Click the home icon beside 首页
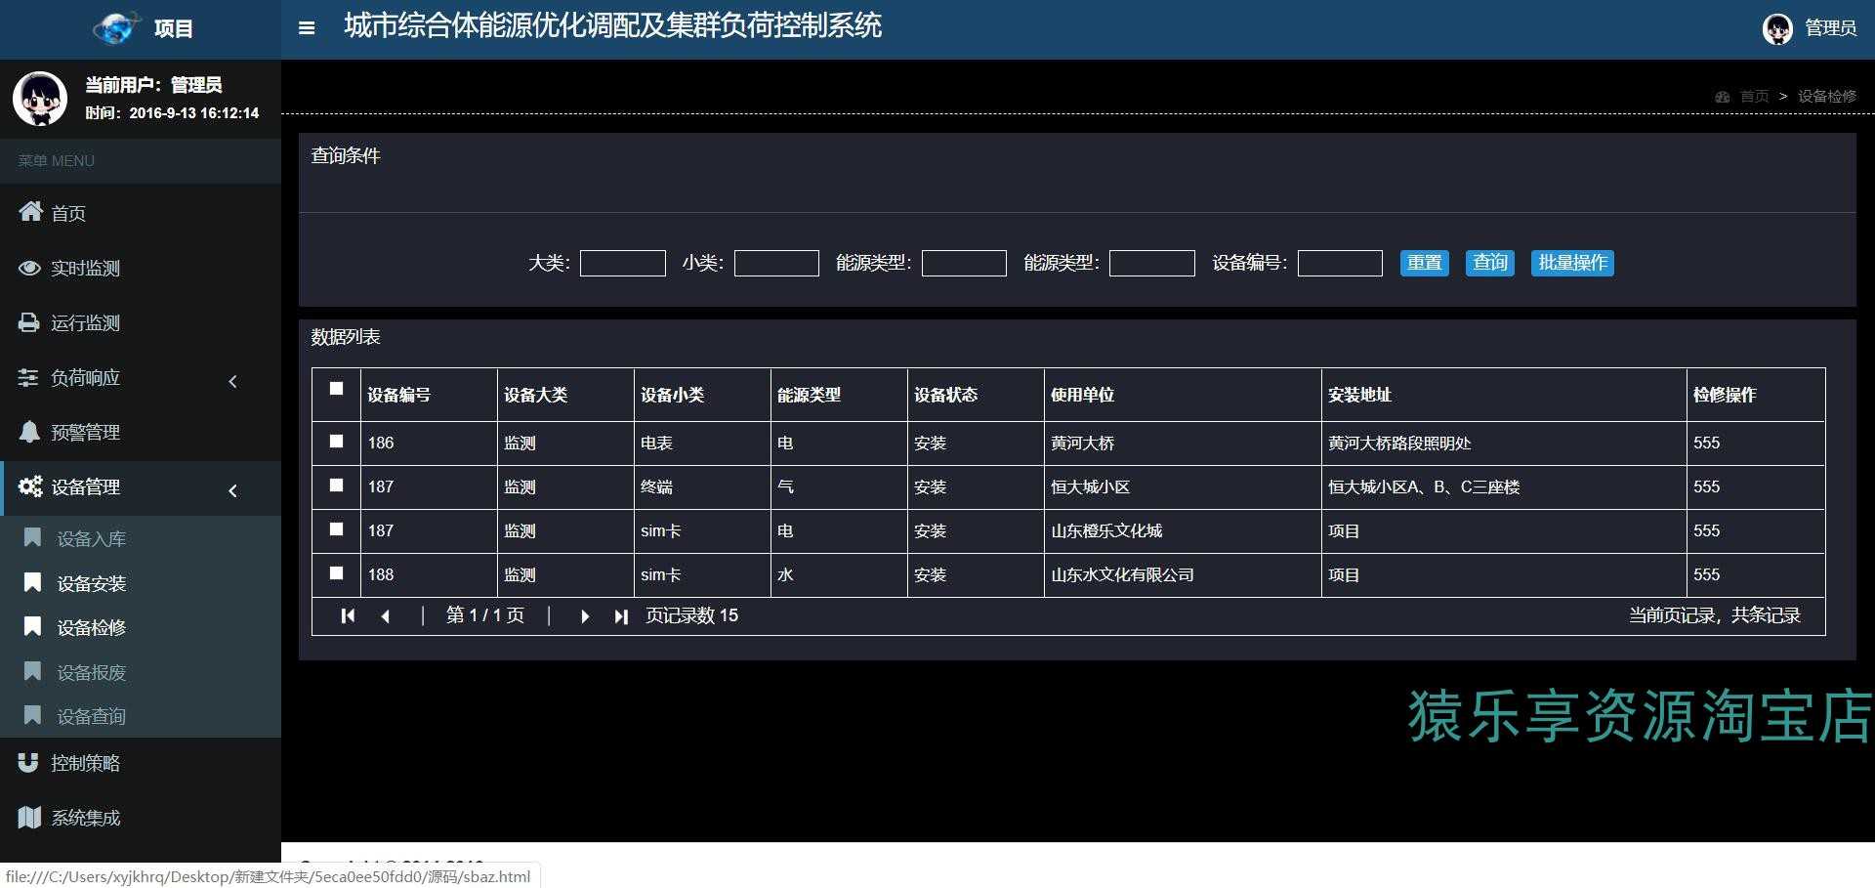The image size is (1875, 888). pos(30,211)
